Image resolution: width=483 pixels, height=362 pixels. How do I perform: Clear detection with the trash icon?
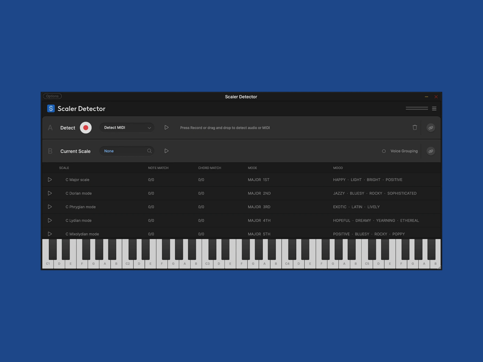(x=415, y=128)
